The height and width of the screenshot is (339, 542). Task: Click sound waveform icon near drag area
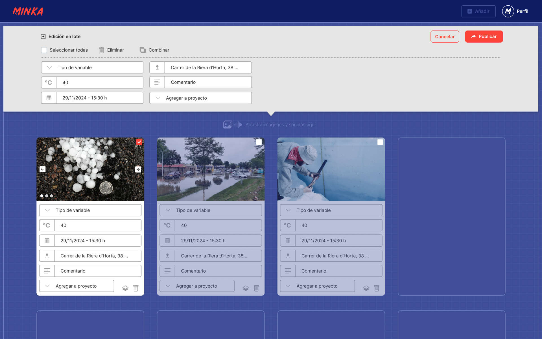tap(238, 125)
